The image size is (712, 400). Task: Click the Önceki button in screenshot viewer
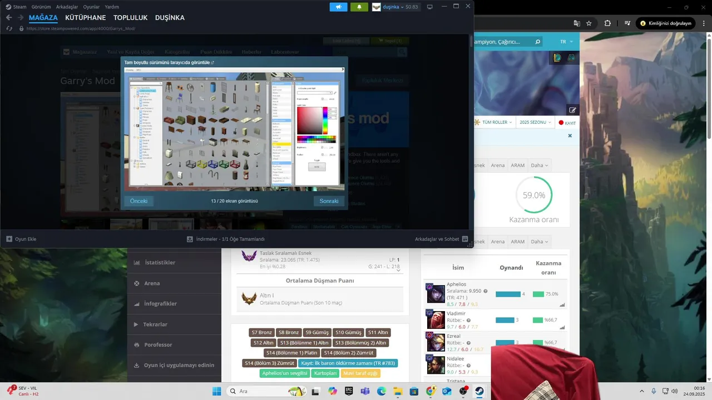[x=139, y=201]
